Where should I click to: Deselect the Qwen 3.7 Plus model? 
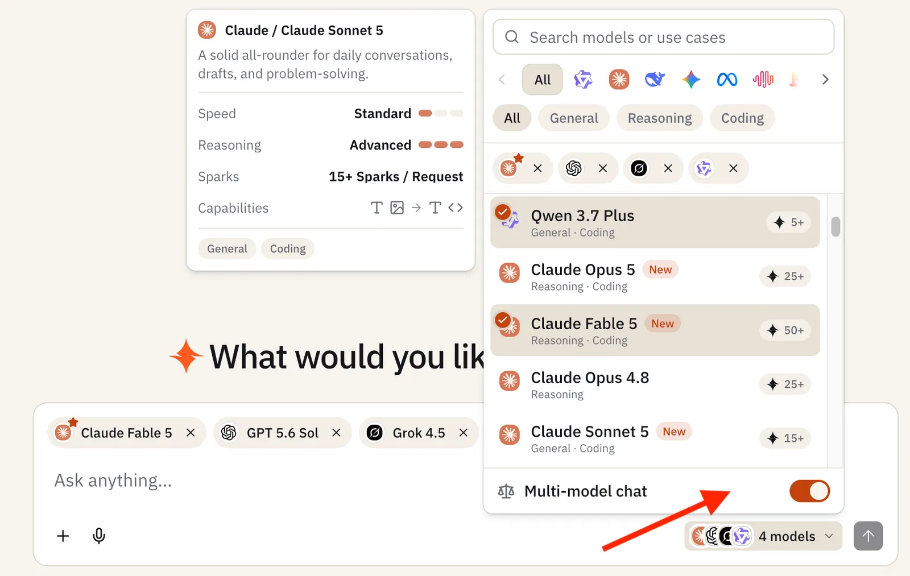(x=655, y=222)
